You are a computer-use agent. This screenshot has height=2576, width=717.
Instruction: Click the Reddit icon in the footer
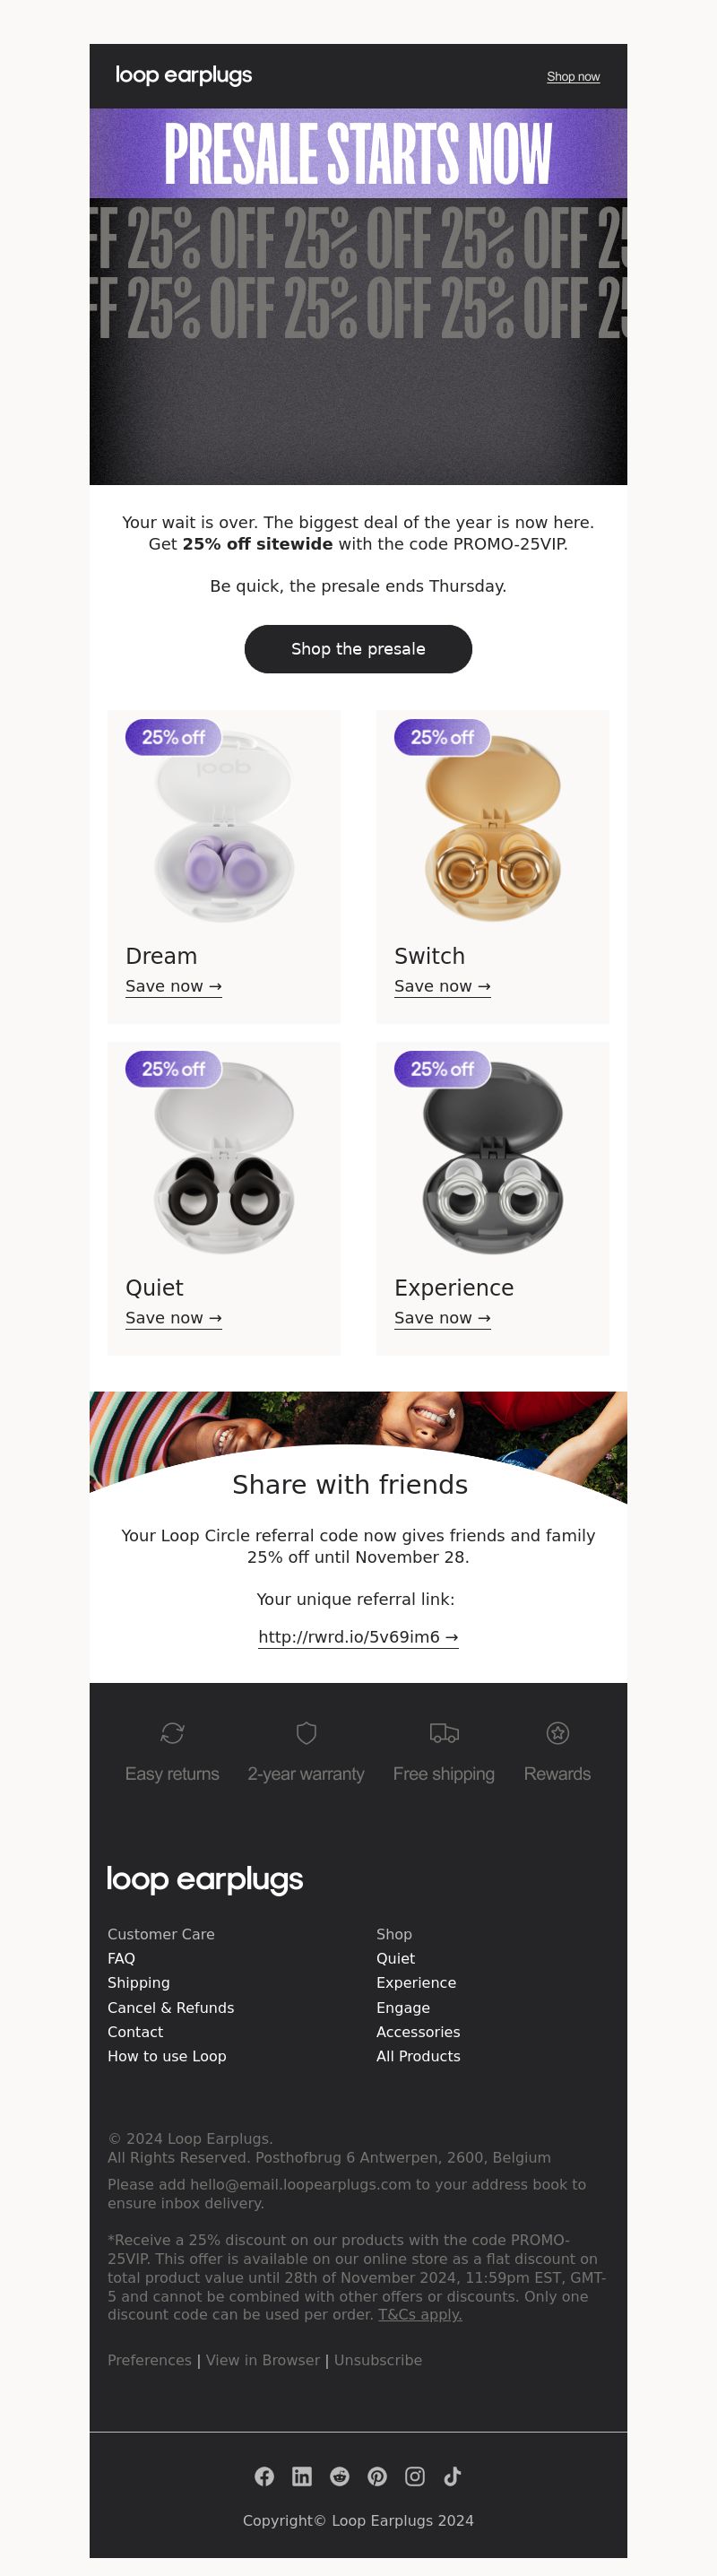pyautogui.click(x=340, y=2476)
